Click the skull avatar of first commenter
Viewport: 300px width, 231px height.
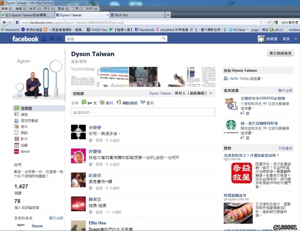pos(78,132)
